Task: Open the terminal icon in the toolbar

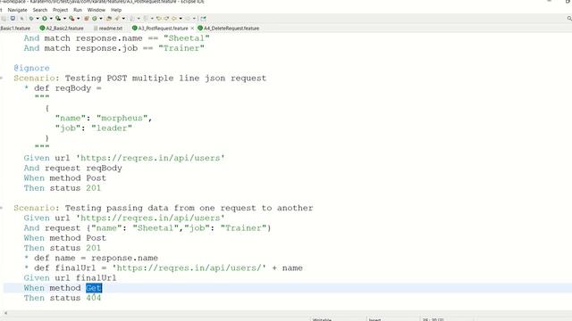Action: (13, 18)
